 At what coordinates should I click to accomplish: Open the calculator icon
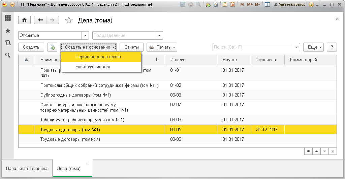(225, 4)
